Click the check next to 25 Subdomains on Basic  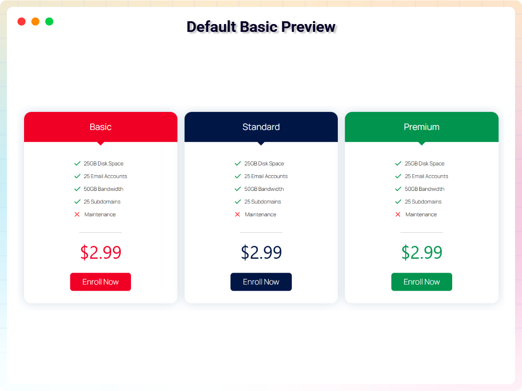[77, 202]
